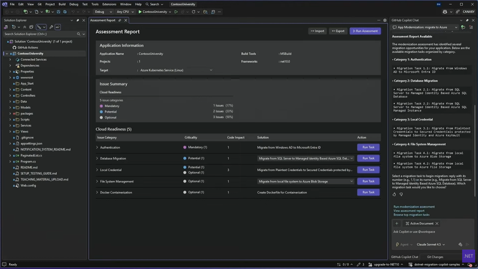Screen dimensions: 478x269
Task: Open settings gear beside Assessment Report tab
Action: (x=385, y=21)
